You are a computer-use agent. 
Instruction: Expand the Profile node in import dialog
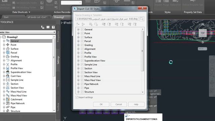click(78, 53)
